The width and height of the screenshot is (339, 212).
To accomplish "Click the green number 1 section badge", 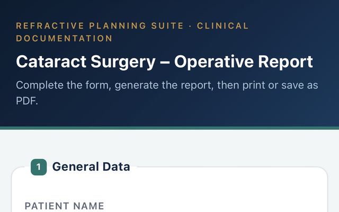I will click(39, 167).
